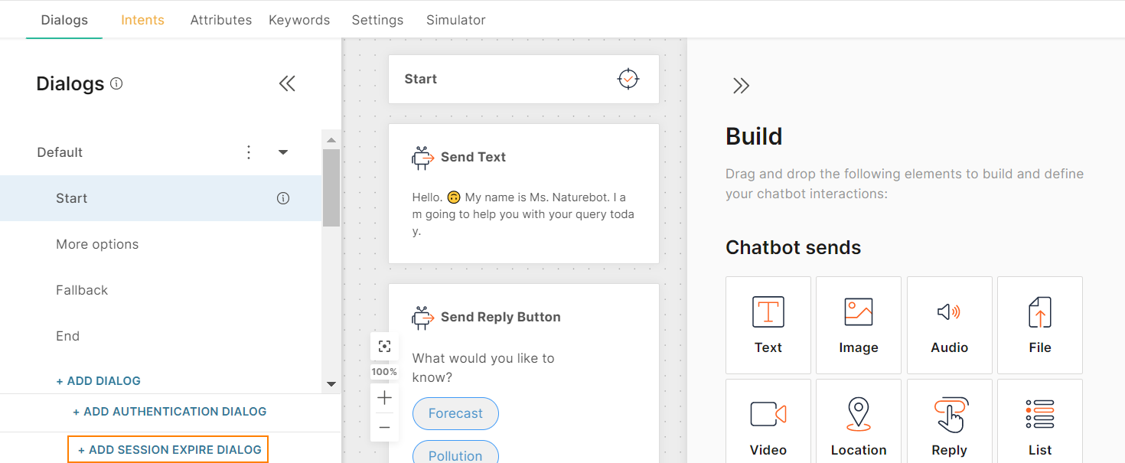Click the Location pin element
Viewport: 1125px width, 463px height.
coord(858,414)
